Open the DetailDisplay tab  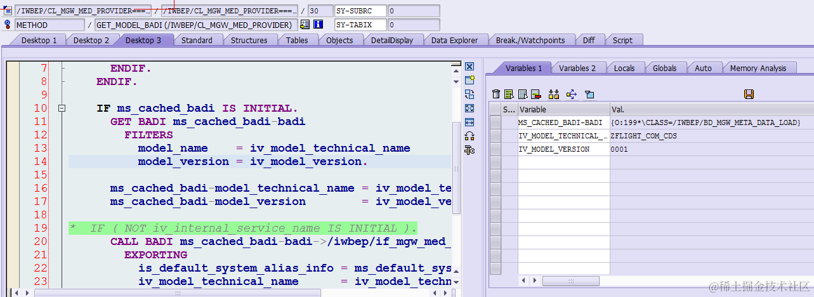coord(392,40)
